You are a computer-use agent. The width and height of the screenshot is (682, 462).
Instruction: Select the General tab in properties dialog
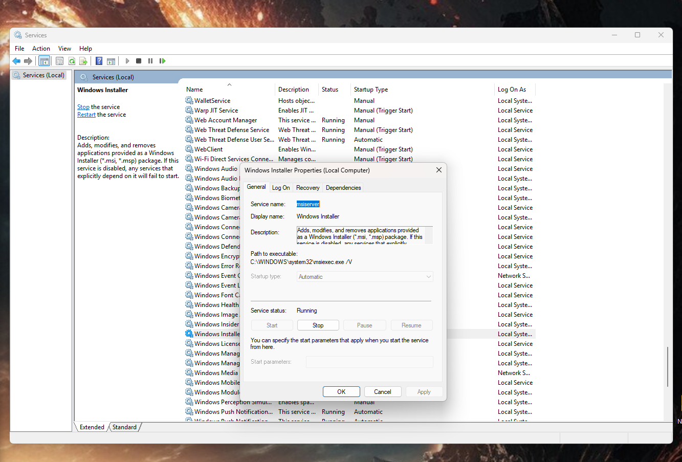(256, 187)
